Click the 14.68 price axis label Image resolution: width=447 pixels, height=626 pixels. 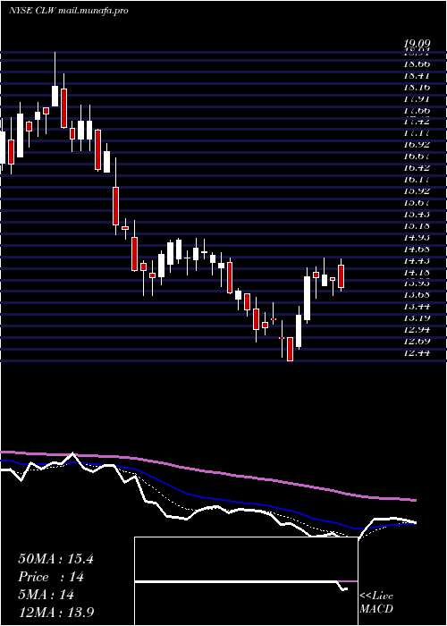(417, 249)
